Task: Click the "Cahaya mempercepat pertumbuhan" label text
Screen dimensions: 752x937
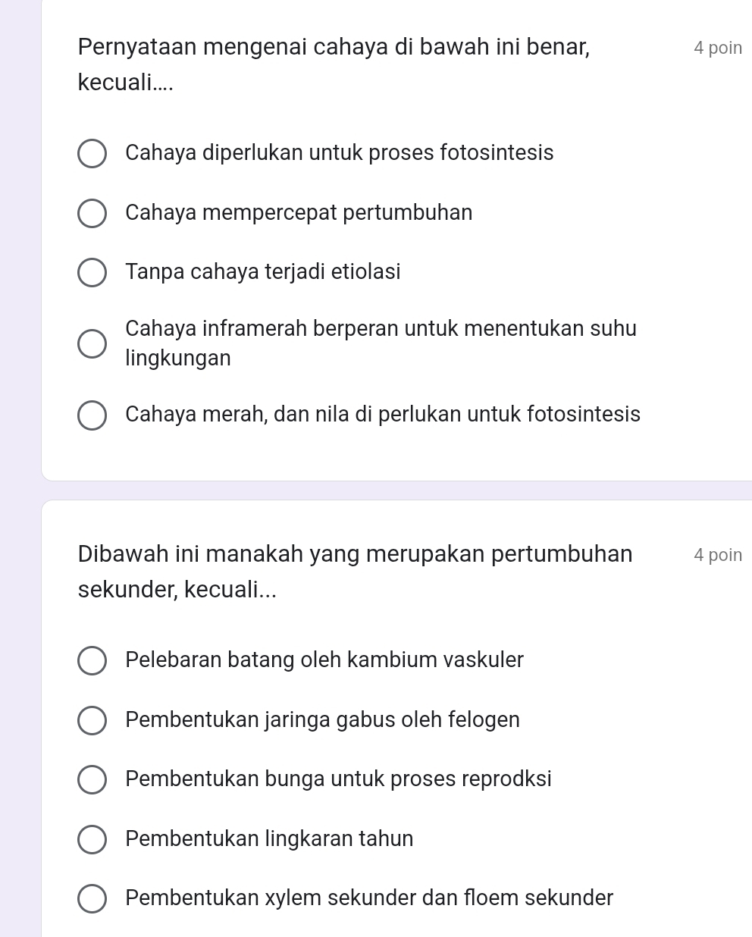Action: tap(299, 212)
